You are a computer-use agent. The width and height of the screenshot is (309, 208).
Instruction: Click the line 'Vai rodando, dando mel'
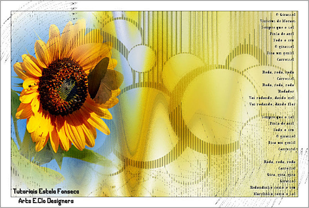(x=272, y=98)
